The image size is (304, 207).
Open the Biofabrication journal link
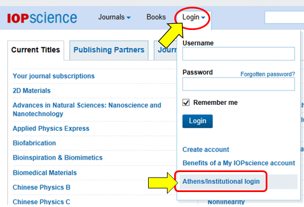[34, 143]
